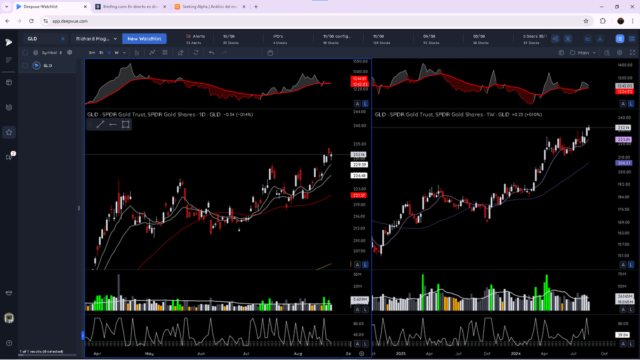
Task: Select the D daily timeframe
Action: pyautogui.click(x=109, y=53)
